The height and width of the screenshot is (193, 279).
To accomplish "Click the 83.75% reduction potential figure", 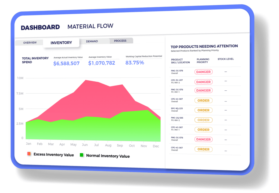I will (135, 63).
